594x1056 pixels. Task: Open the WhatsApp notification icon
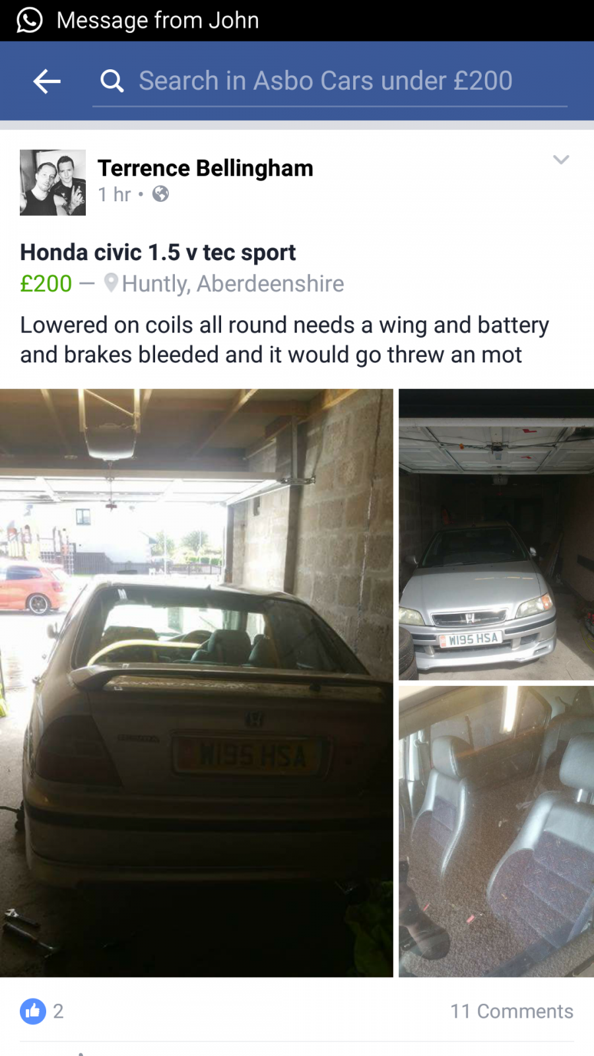(29, 20)
